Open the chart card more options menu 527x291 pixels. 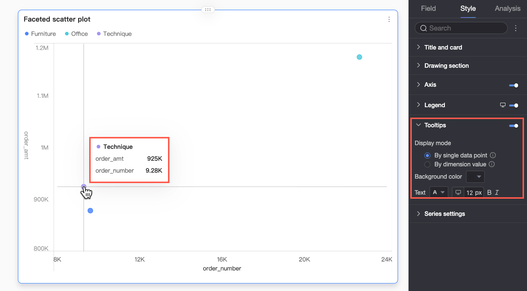coord(389,19)
